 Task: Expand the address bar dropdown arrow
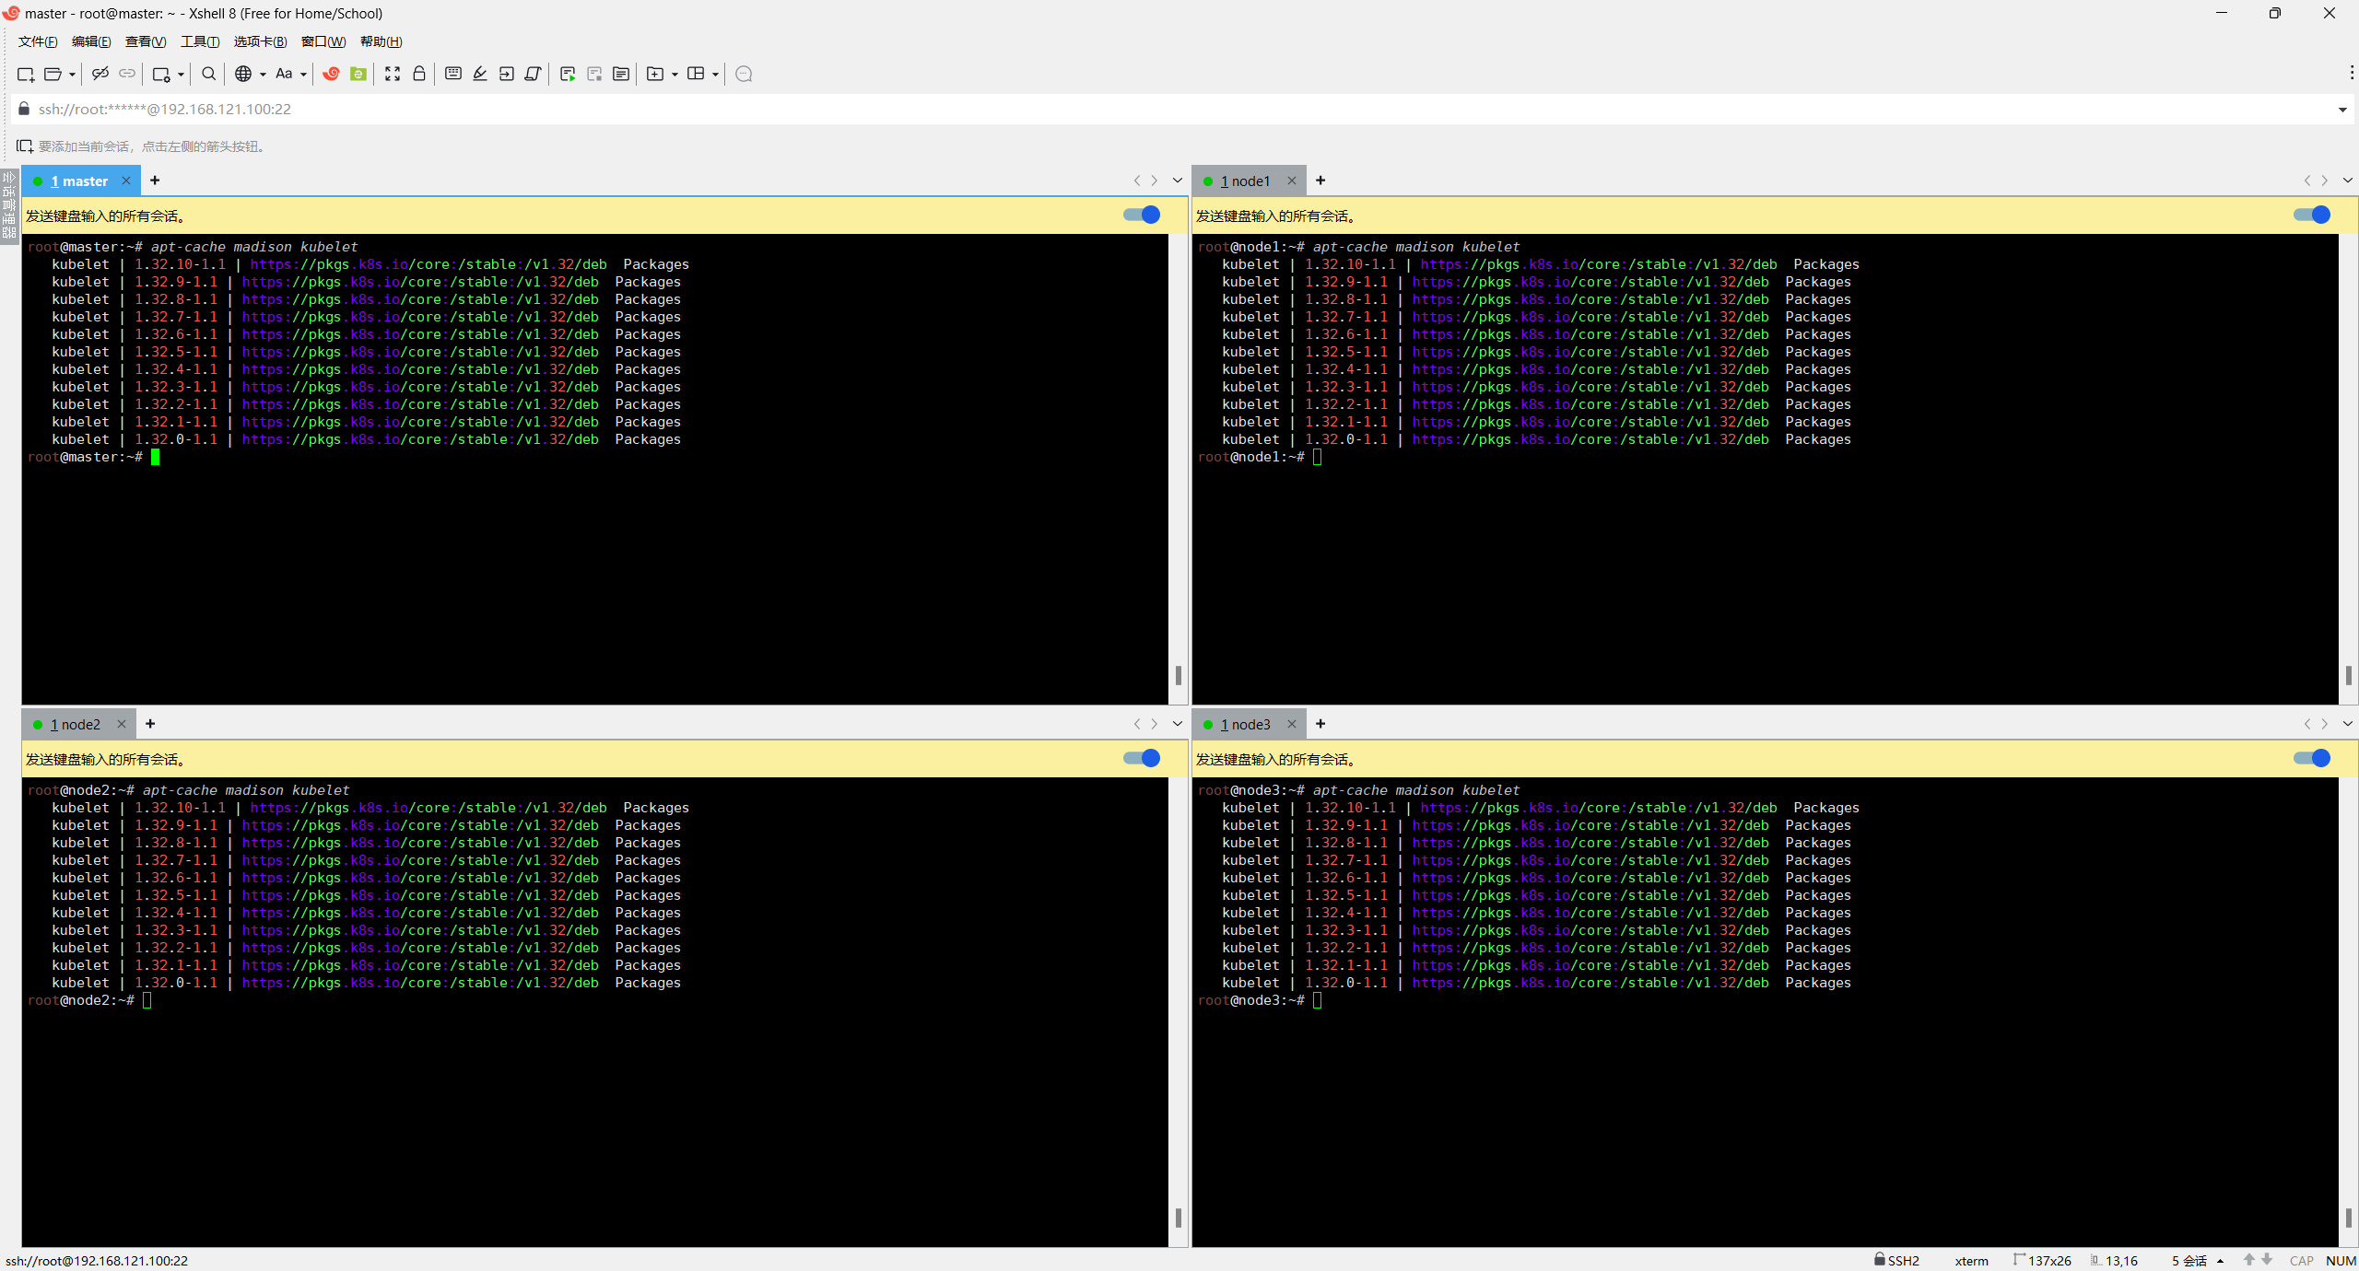pyautogui.click(x=2342, y=110)
